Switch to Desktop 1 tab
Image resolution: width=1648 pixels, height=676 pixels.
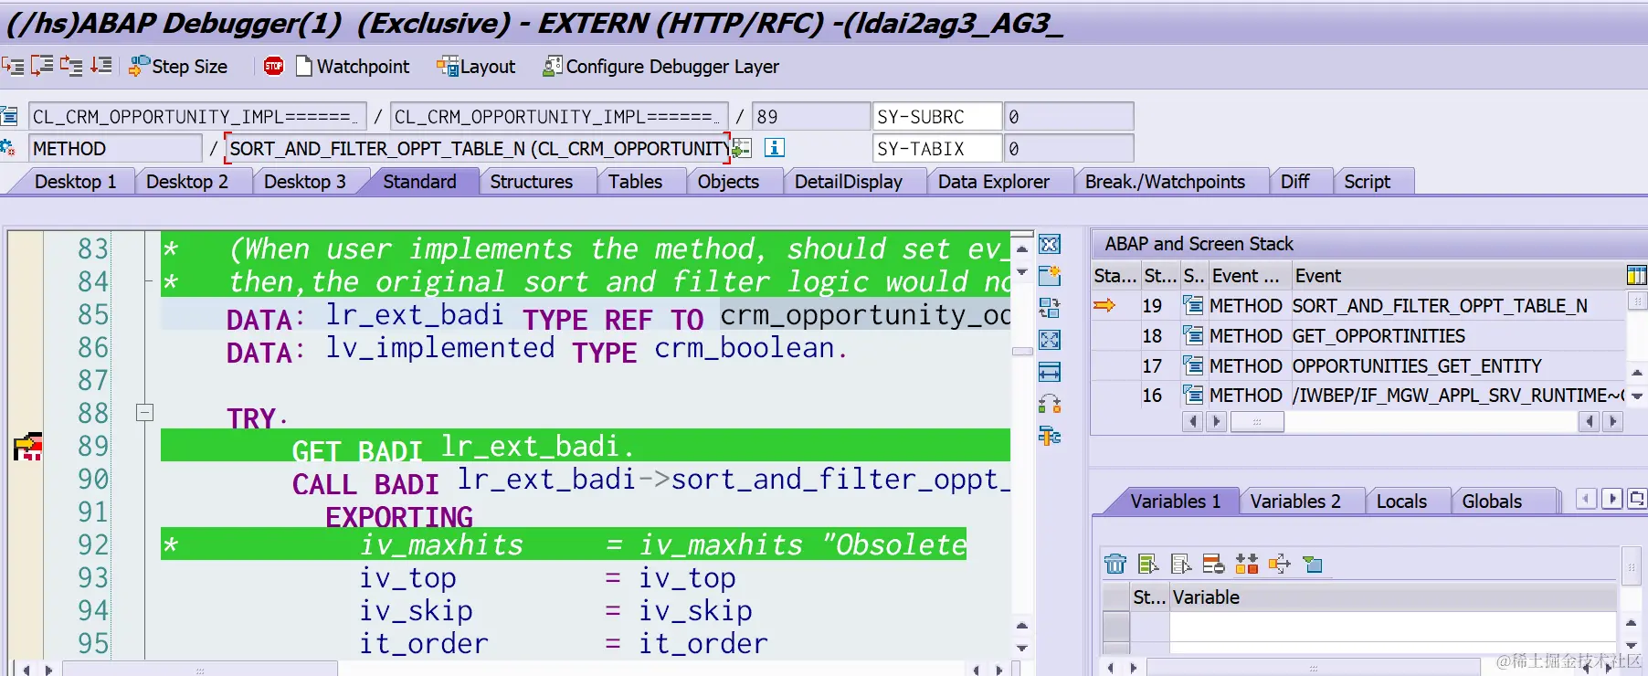75,181
